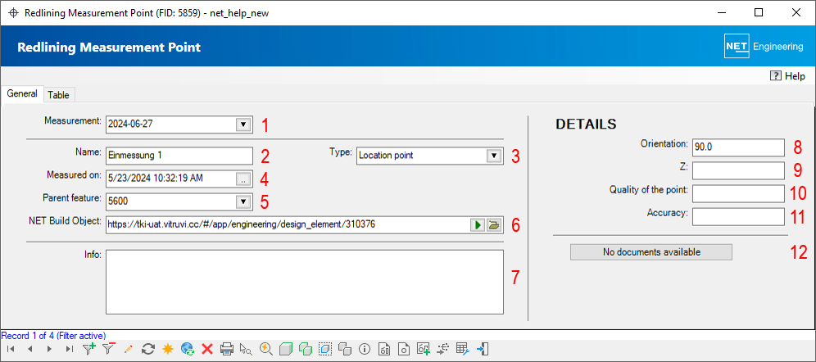Image resolution: width=816 pixels, height=362 pixels.
Task: Click the remove filter funnel icon
Action: point(109,349)
